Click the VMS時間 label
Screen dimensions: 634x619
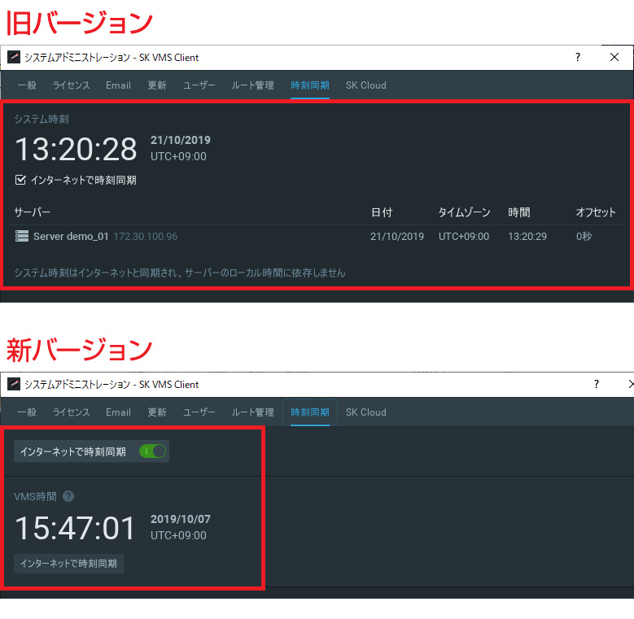coord(36,496)
